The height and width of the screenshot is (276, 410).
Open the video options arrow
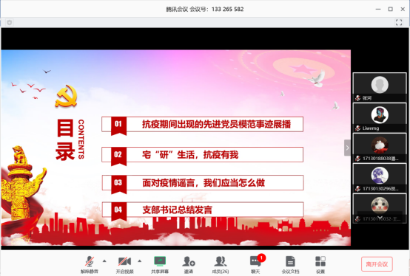(140, 261)
